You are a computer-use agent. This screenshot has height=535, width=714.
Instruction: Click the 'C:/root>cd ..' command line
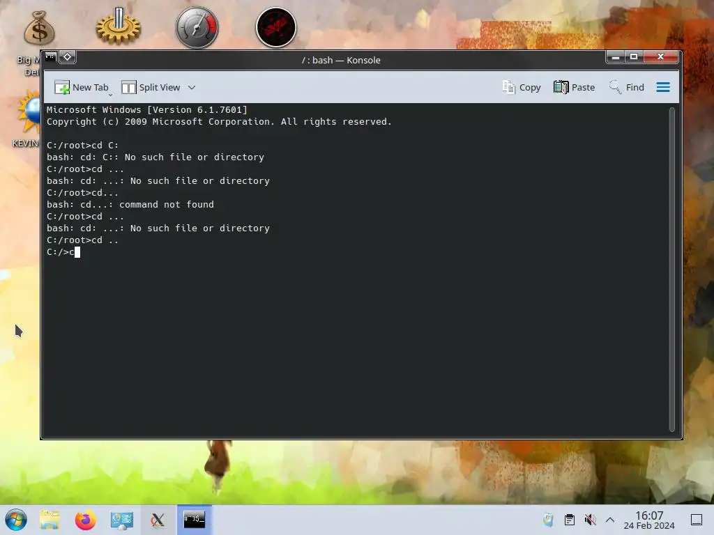point(82,240)
